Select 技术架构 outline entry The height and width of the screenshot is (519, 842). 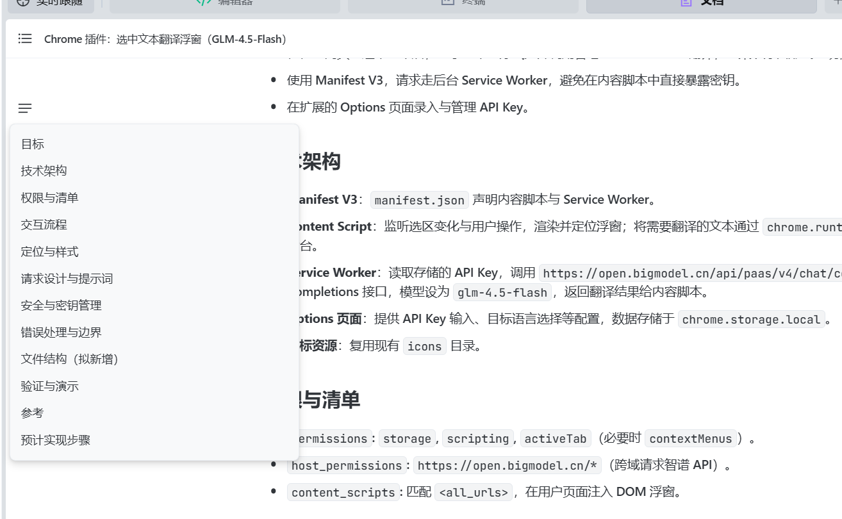(x=44, y=171)
